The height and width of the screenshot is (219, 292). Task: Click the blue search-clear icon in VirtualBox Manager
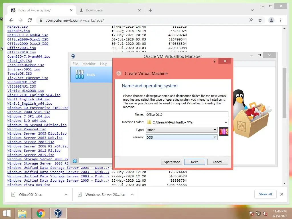point(75,161)
